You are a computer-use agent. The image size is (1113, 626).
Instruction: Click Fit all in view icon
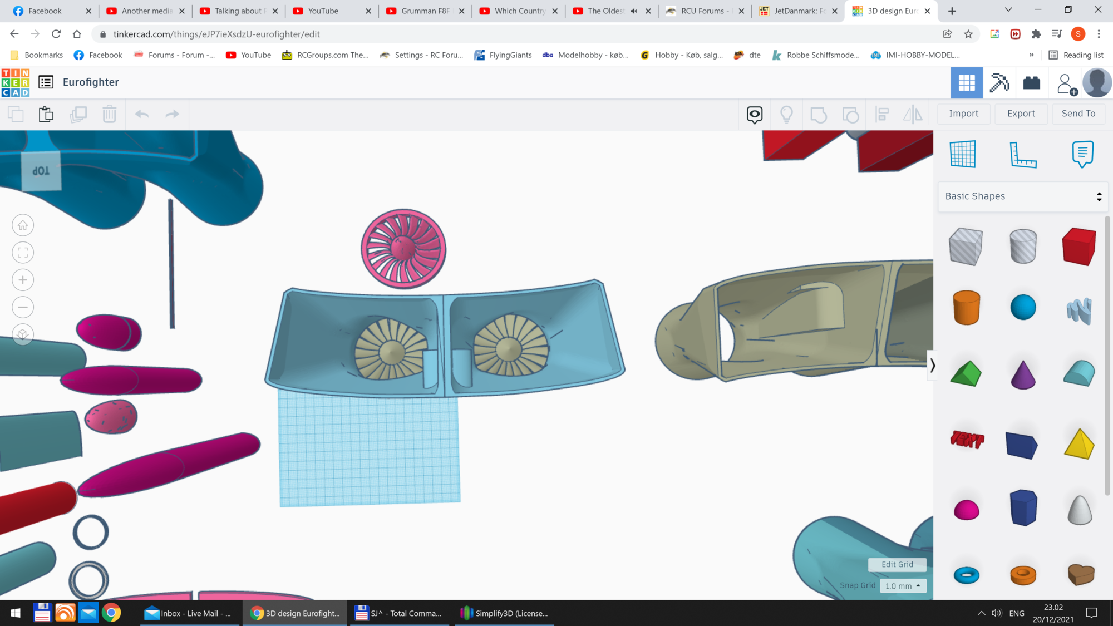click(23, 253)
